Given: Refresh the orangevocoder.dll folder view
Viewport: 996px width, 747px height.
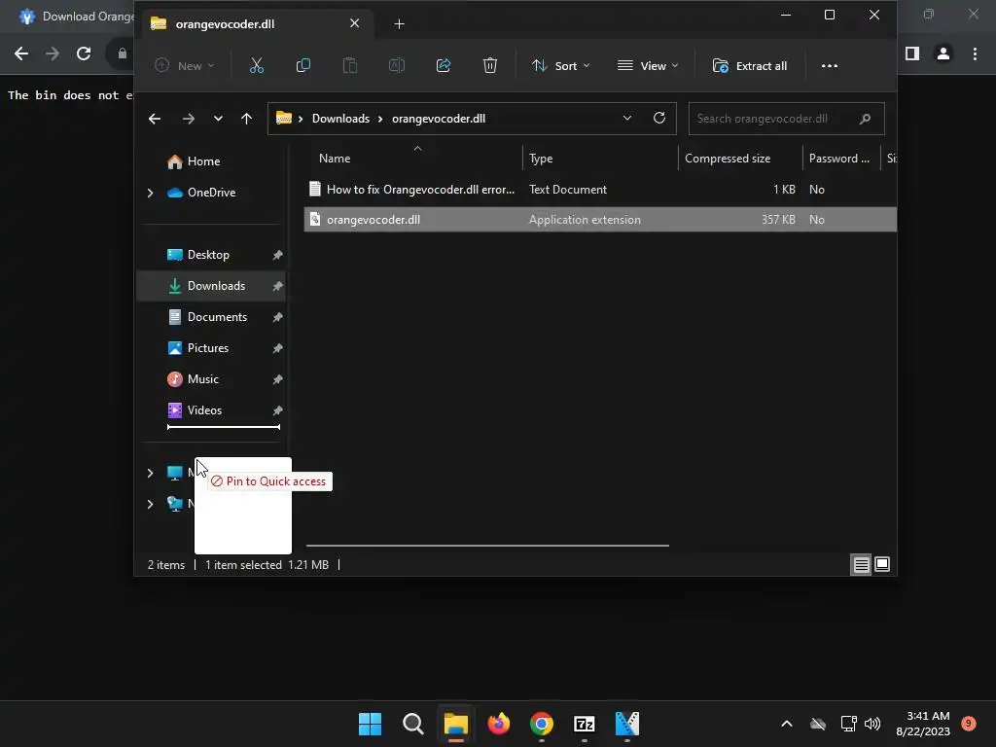Looking at the screenshot, I should (x=659, y=118).
